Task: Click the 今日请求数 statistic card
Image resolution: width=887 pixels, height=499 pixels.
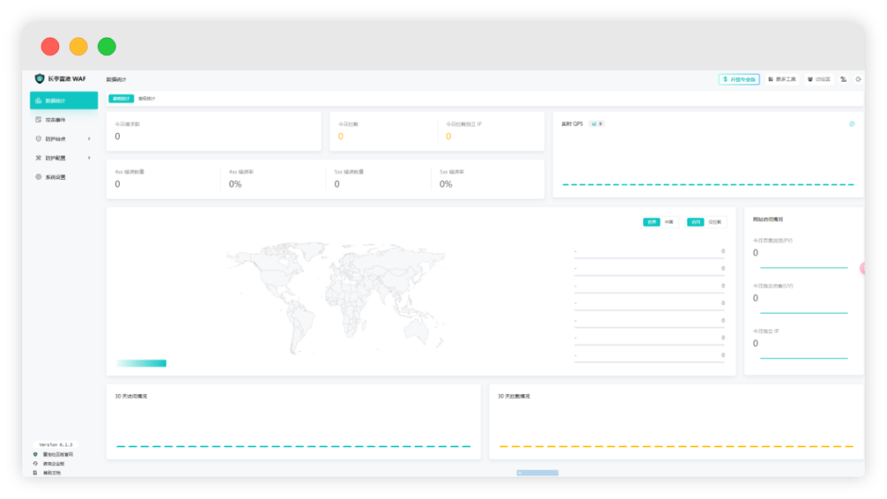Action: pyautogui.click(x=214, y=131)
